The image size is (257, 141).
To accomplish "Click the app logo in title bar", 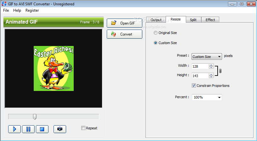I will (x=4, y=4).
